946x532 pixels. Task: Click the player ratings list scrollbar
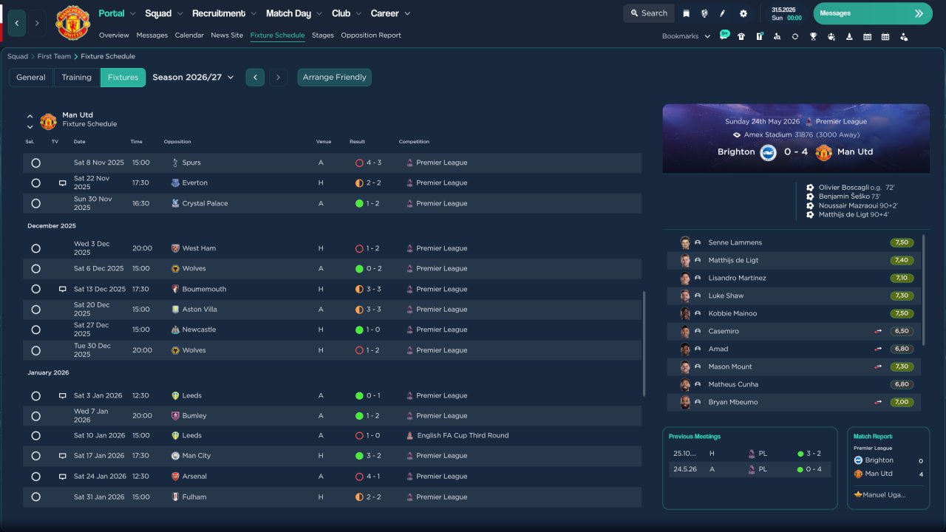click(x=924, y=290)
